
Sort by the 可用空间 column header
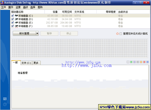(x=66, y=12)
